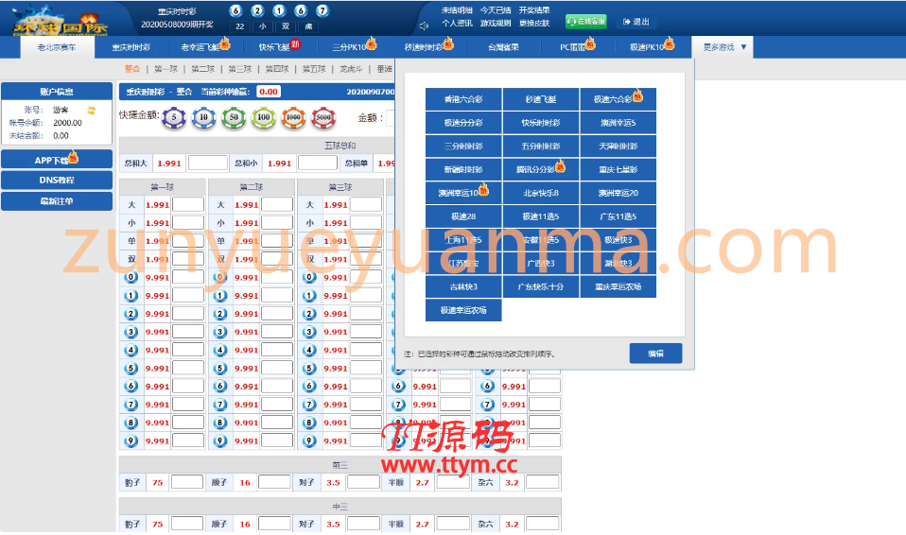The height and width of the screenshot is (535, 906).
Task: Click ball number 6 in 第三球 column
Action: pos(309,387)
